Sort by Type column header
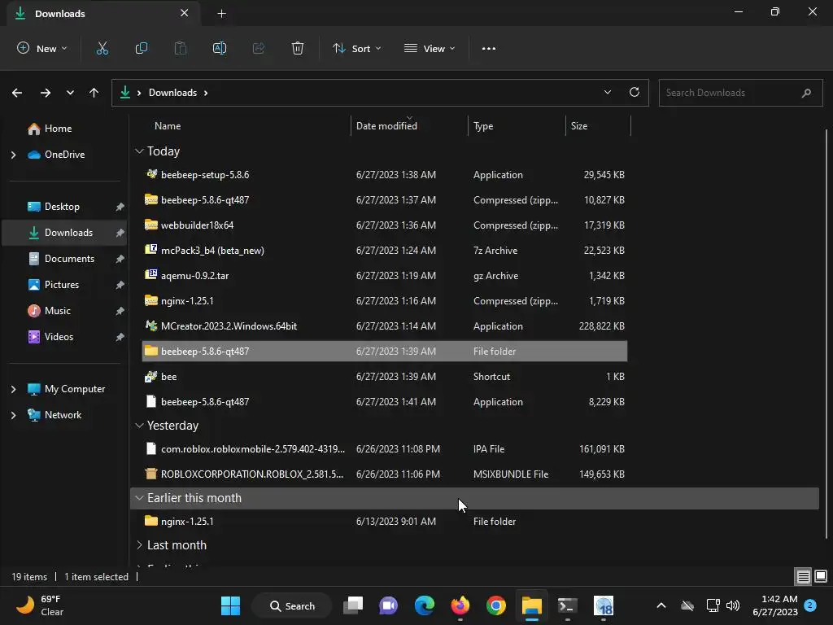The height and width of the screenshot is (625, 833). 483,126
